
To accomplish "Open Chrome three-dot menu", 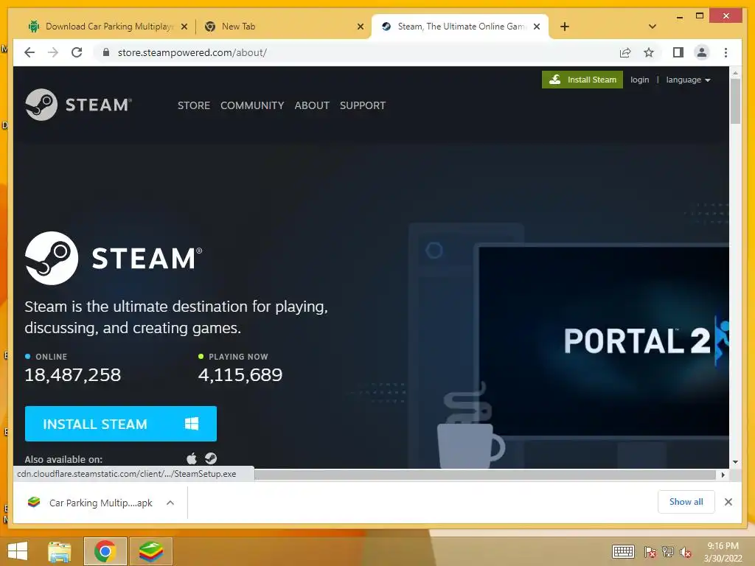I will click(x=726, y=52).
